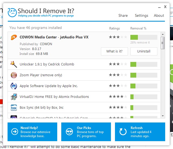The image size is (173, 149).
Task: Click the Box Sync program icon
Action: click(x=14, y=108)
